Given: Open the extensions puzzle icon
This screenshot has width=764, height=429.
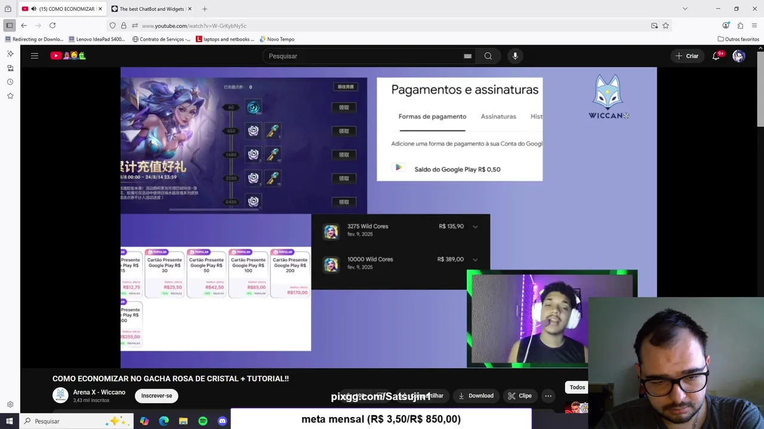Looking at the screenshot, I should 740,26.
